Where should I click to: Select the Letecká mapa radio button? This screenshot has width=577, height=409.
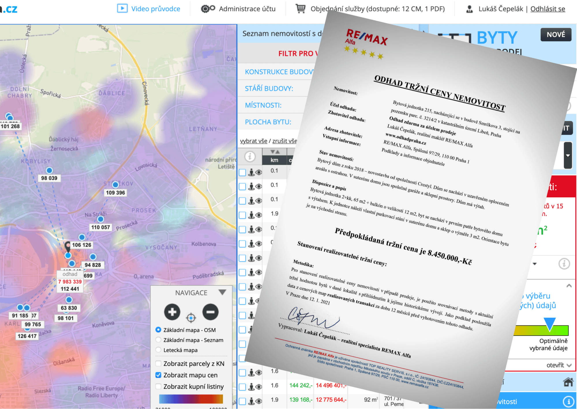tap(158, 350)
